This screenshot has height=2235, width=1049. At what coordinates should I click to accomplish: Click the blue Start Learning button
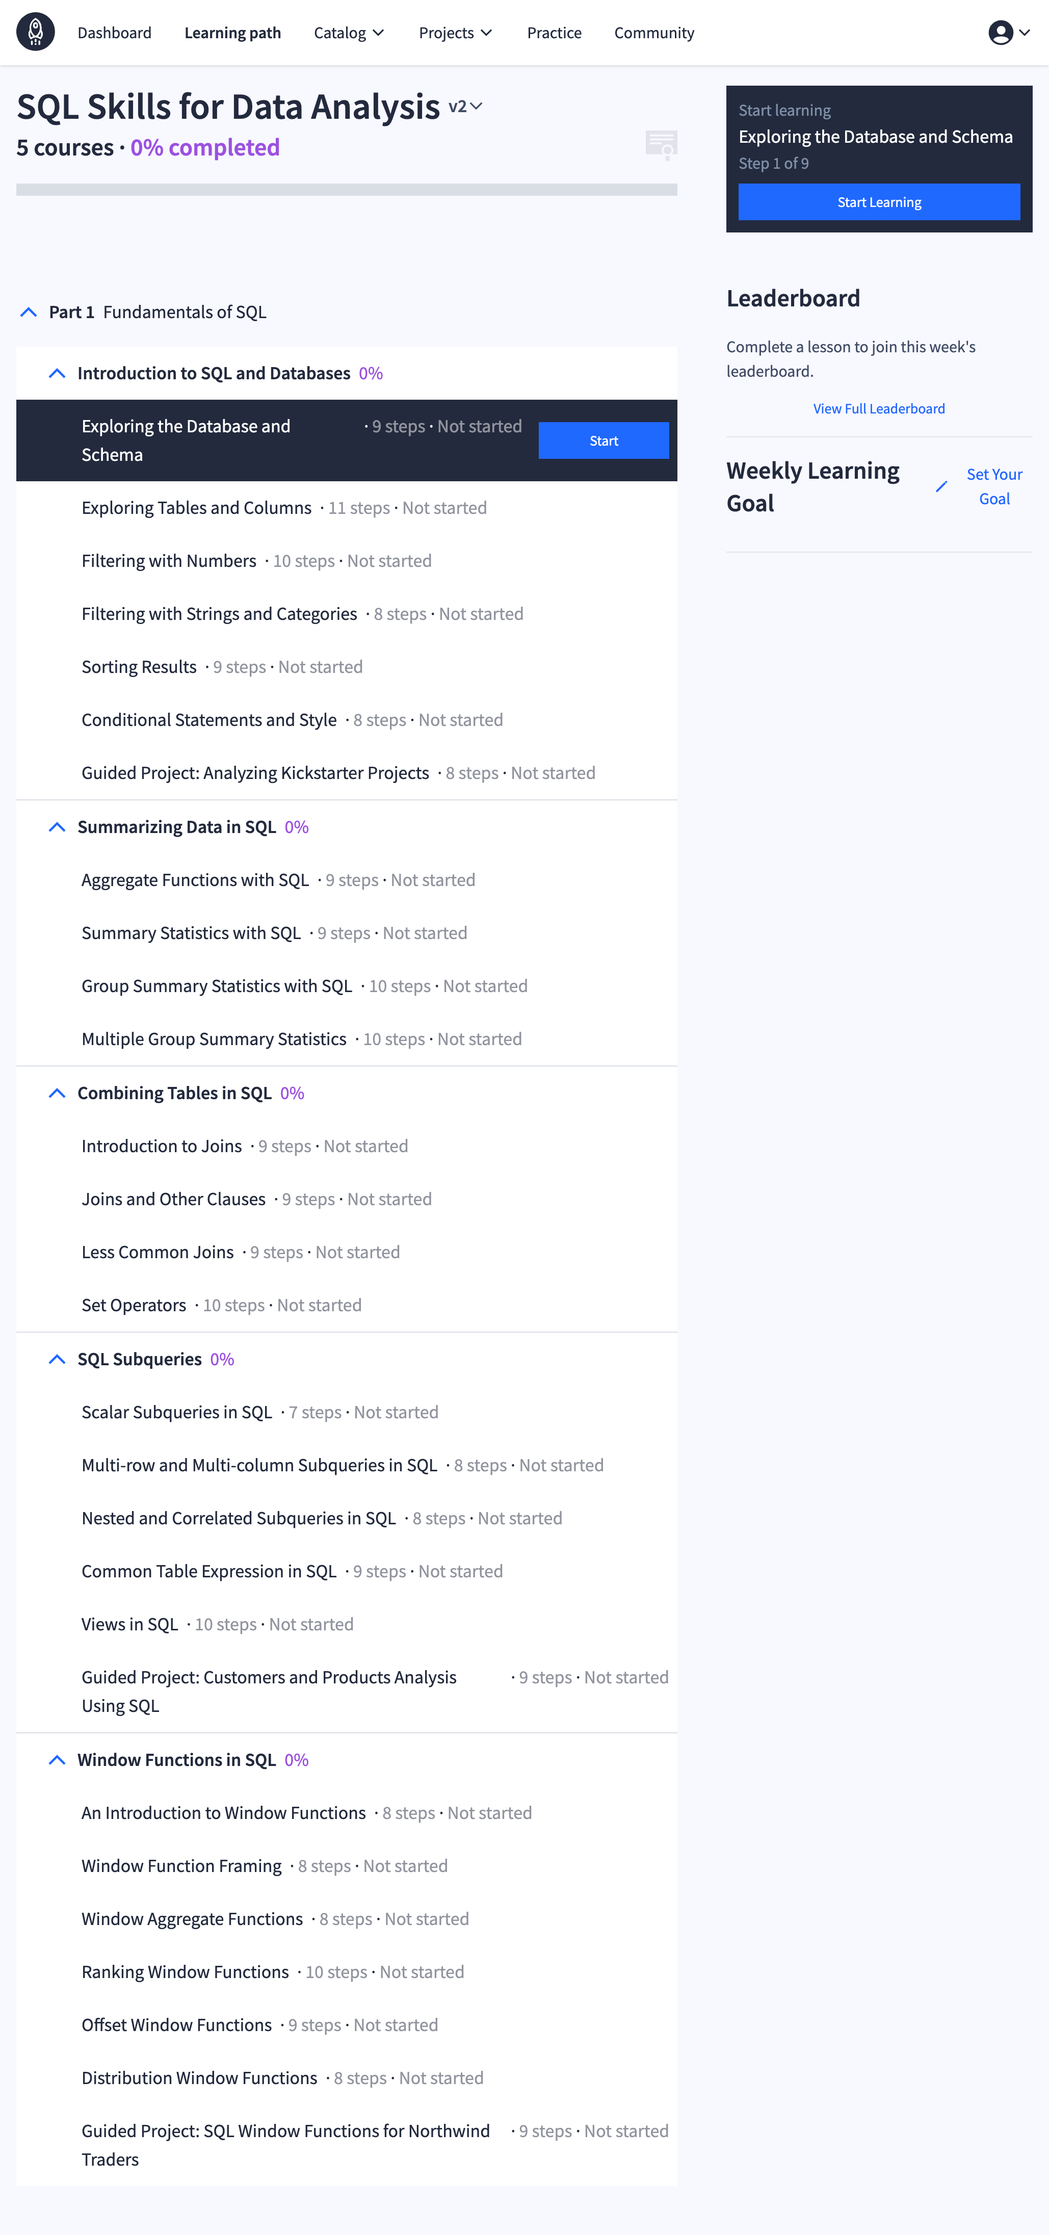pos(879,202)
